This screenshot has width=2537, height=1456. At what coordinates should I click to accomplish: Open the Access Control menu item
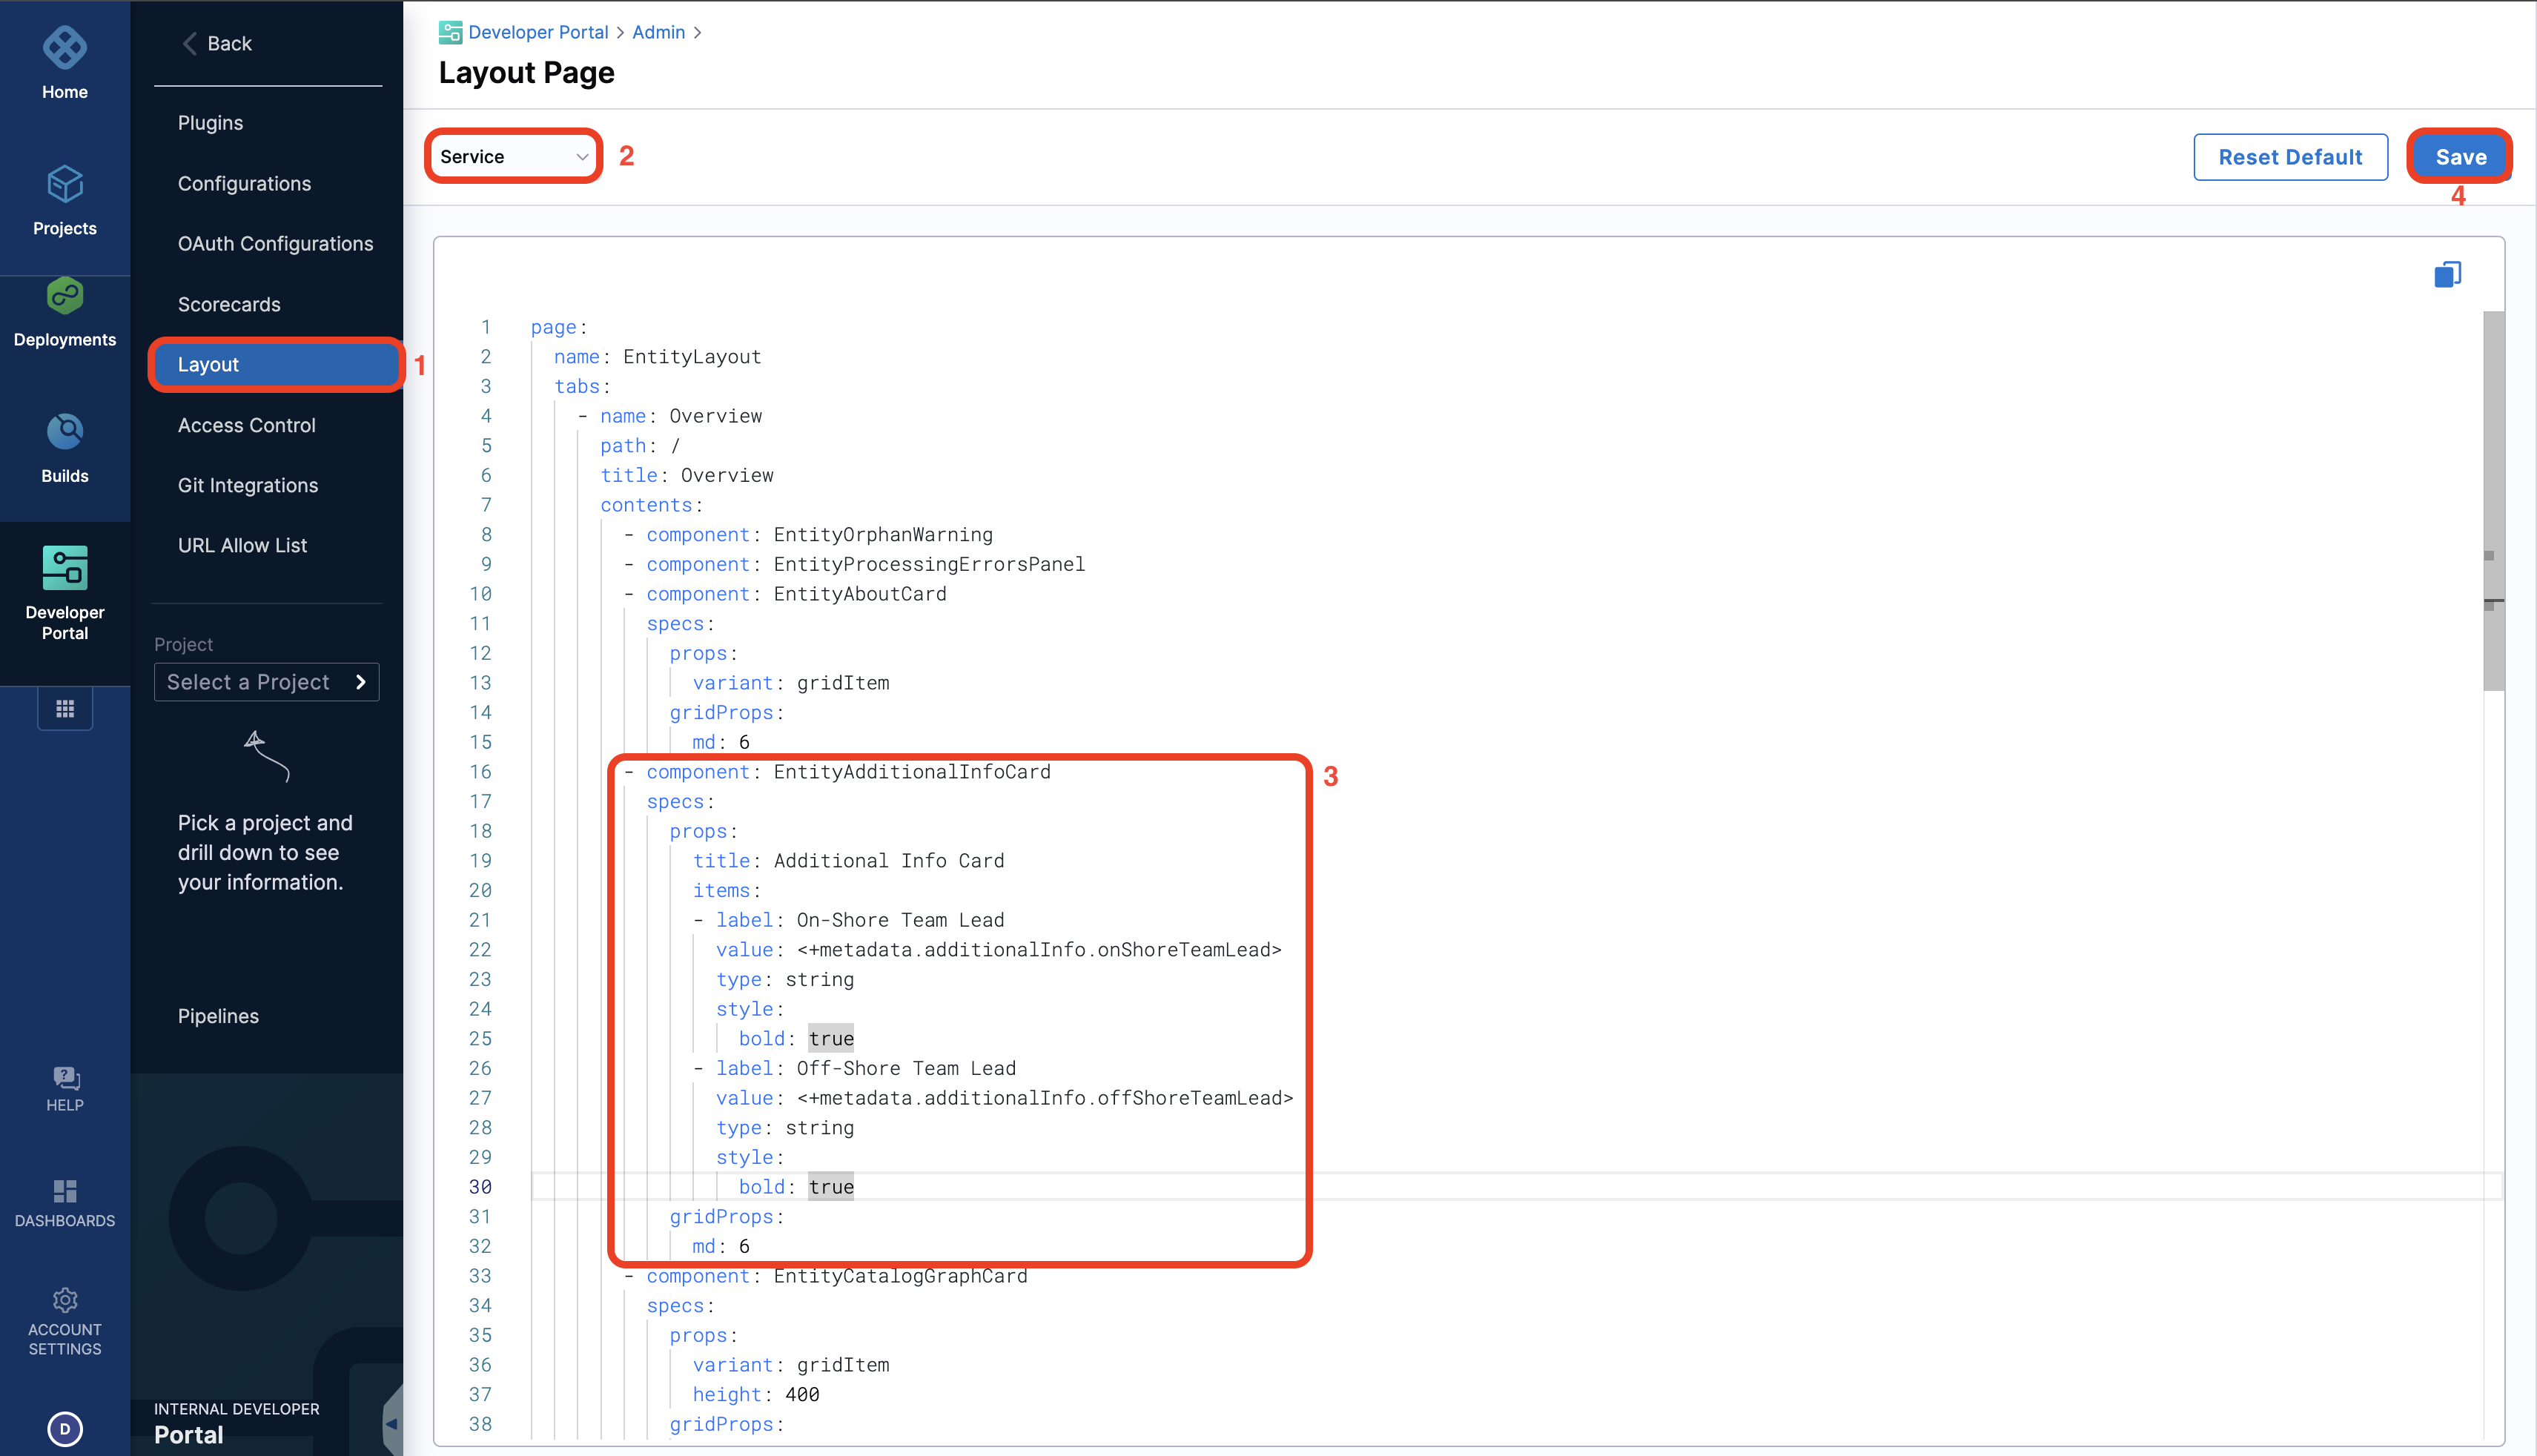tap(246, 425)
